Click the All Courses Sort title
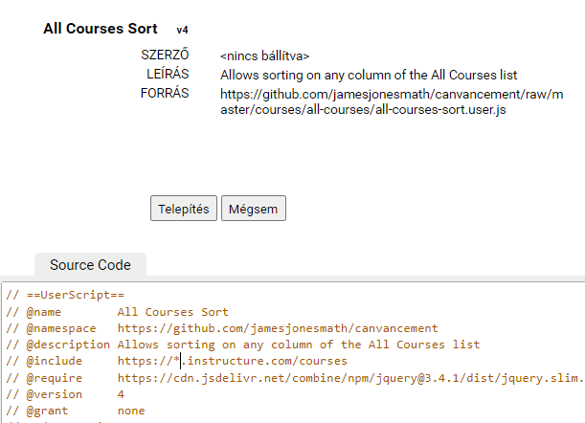Viewport: 585px width, 423px height. tap(101, 29)
